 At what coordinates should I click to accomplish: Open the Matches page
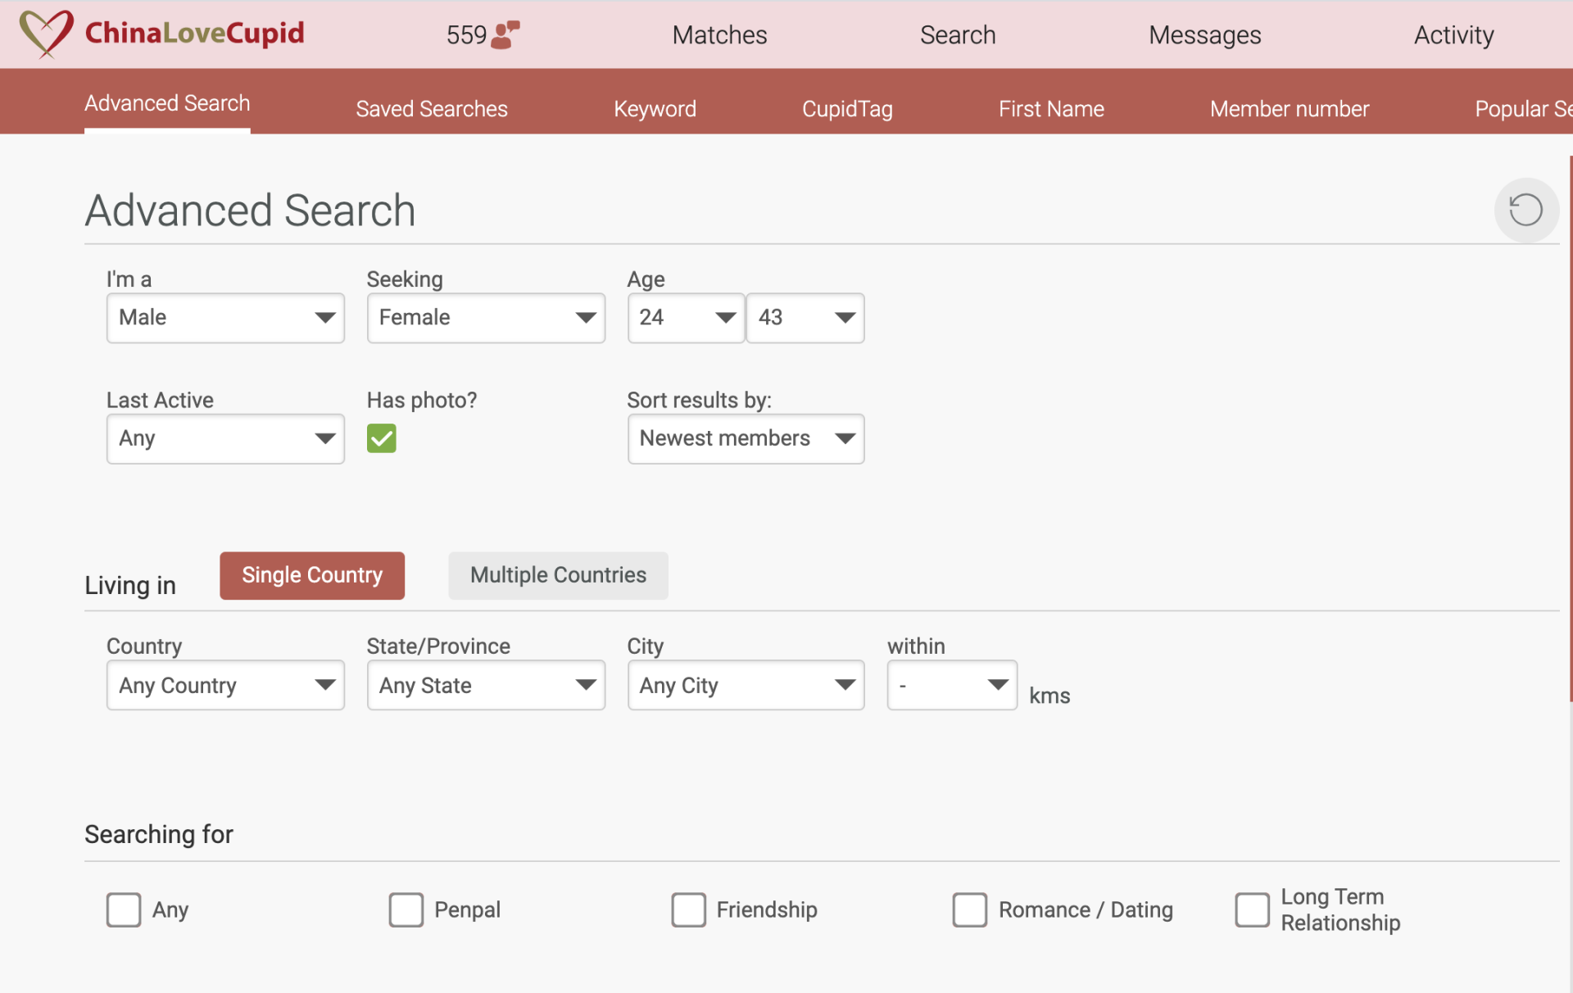coord(719,34)
